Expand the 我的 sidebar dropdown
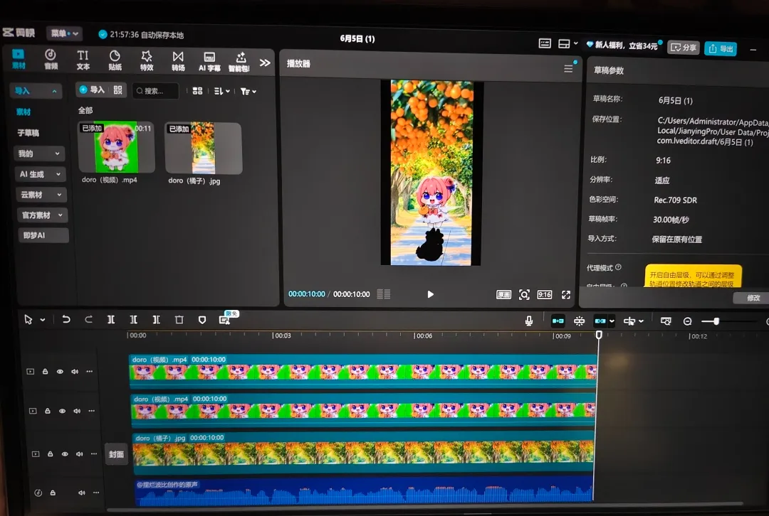Screen dimensions: 769x516 click(39, 154)
